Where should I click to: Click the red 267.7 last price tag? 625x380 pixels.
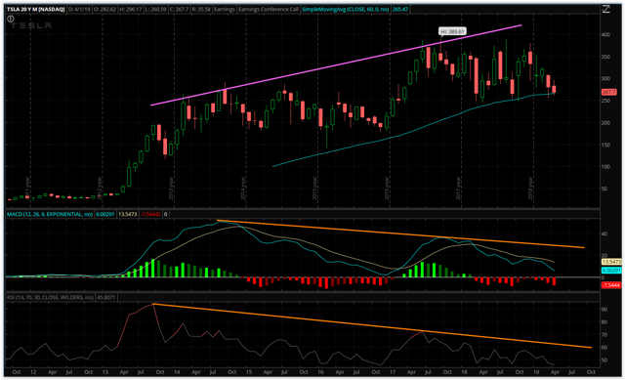click(x=608, y=92)
